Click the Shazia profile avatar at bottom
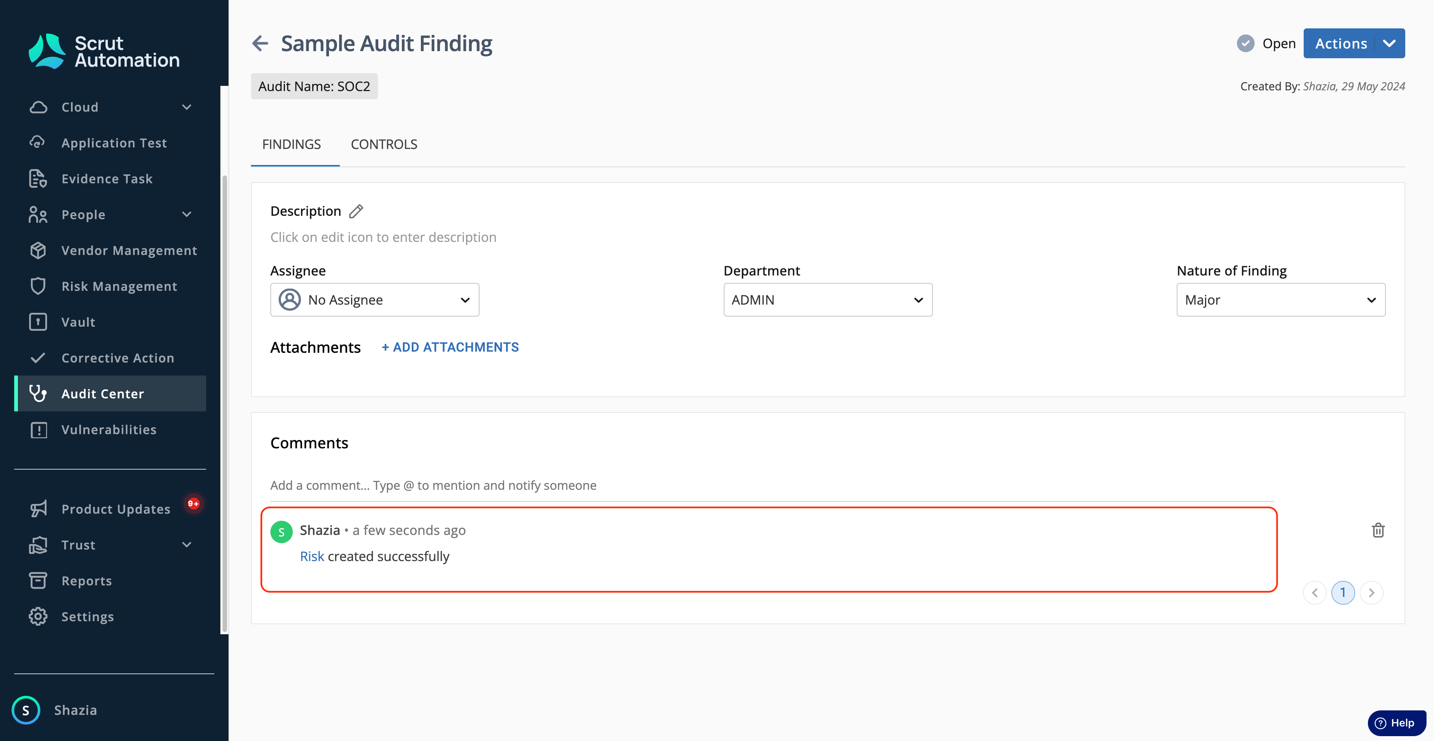 pos(26,710)
